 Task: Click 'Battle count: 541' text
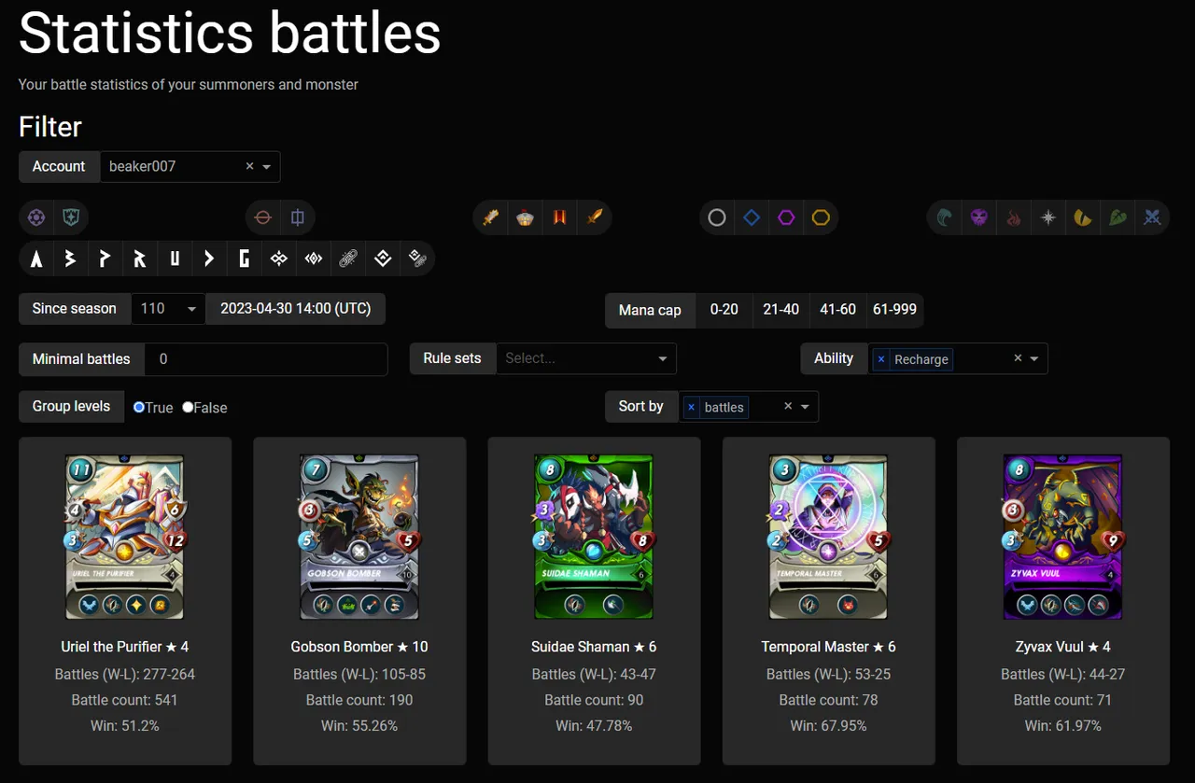pos(125,700)
